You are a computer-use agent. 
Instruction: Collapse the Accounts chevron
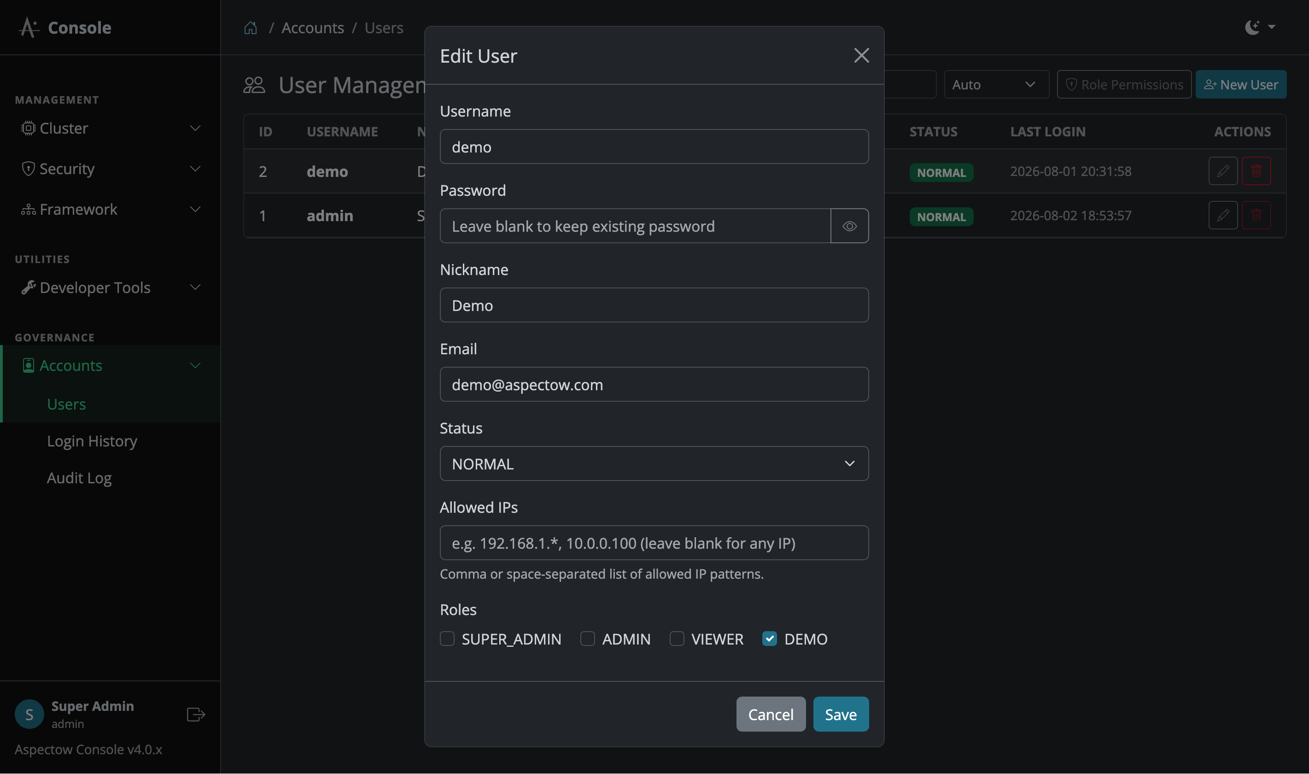click(x=195, y=366)
